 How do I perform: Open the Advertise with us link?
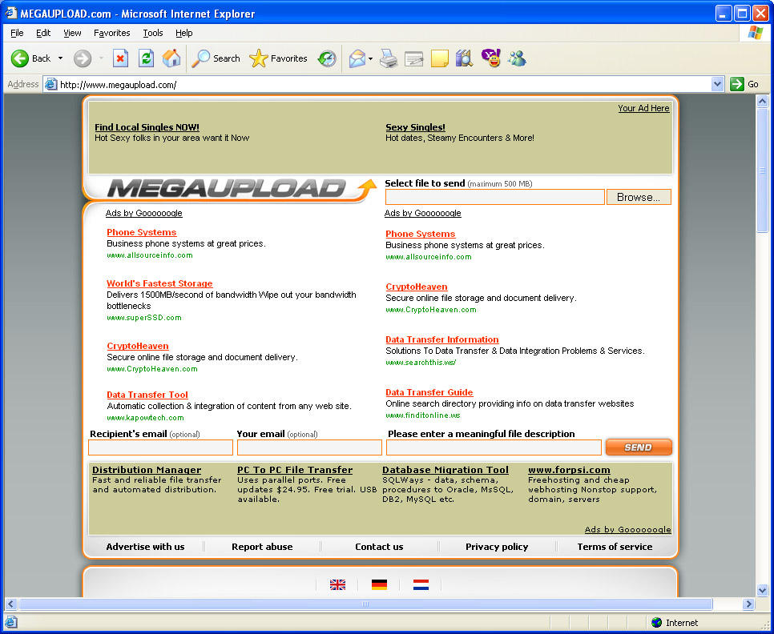pyautogui.click(x=145, y=547)
